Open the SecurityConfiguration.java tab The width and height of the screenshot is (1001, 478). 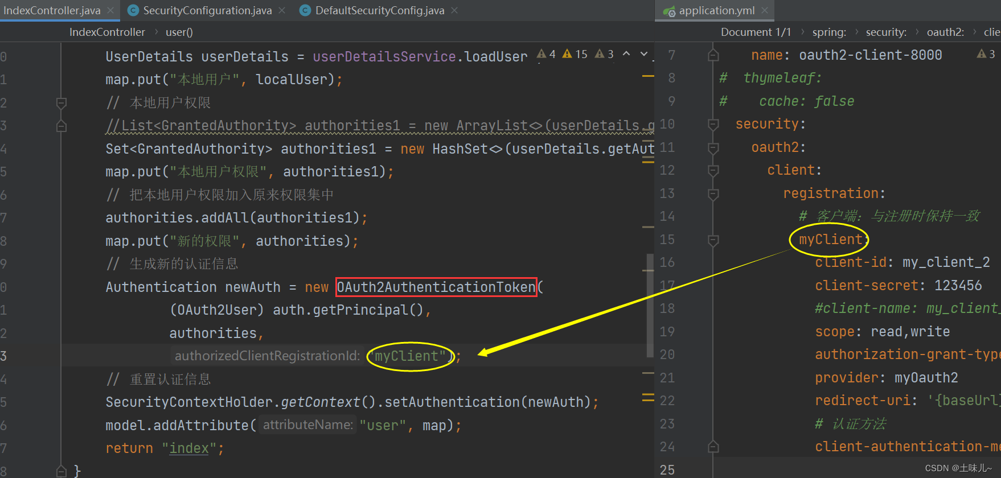click(x=207, y=10)
